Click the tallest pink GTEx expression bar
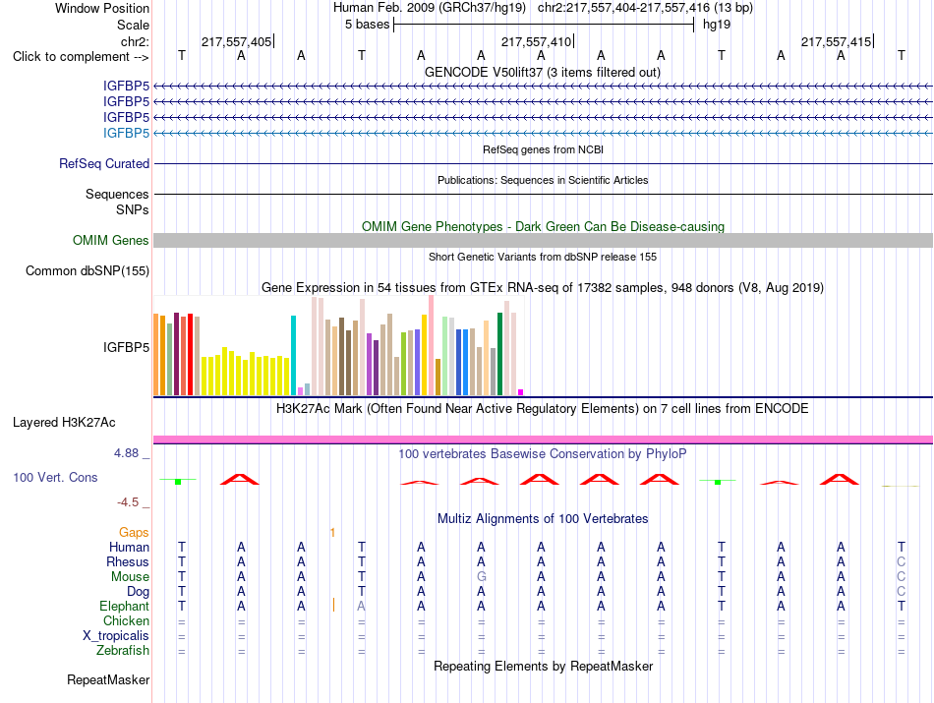Screen dimensions: 934x703 coord(431,345)
